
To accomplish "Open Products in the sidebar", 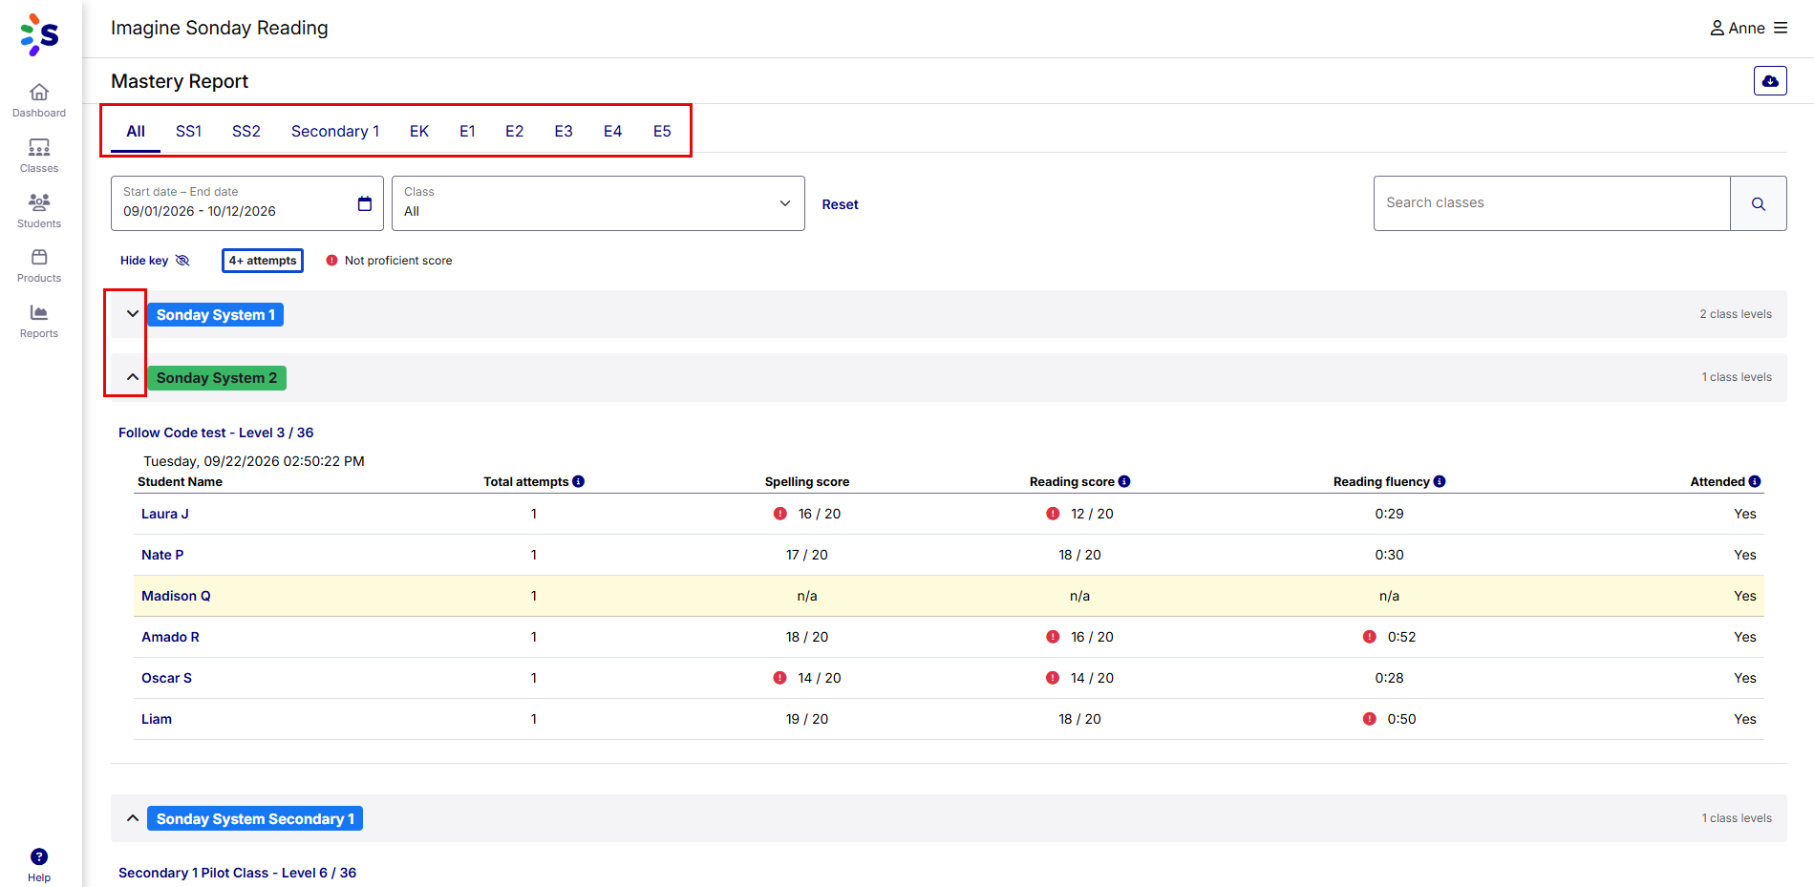I will (39, 265).
